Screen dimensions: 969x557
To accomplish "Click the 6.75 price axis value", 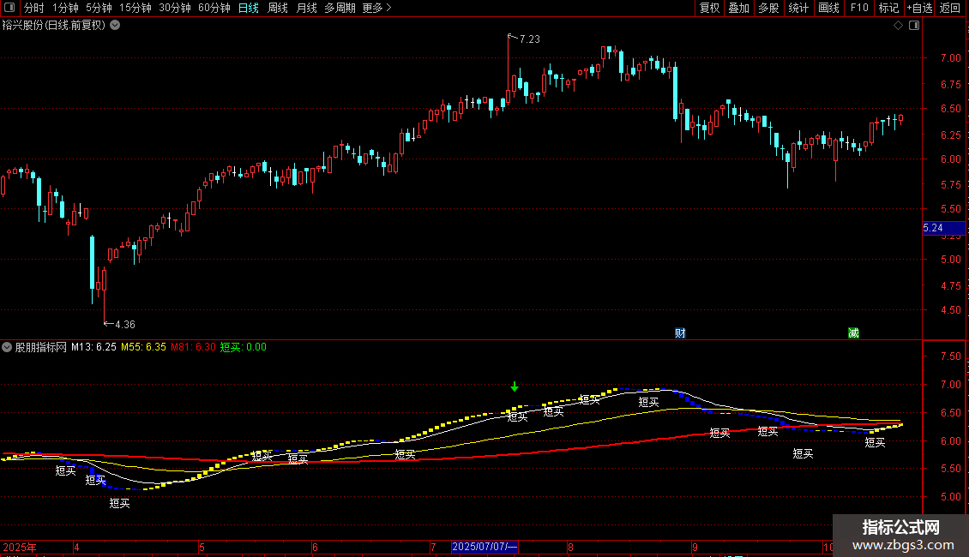I will (950, 84).
